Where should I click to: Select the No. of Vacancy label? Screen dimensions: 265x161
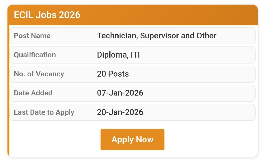coord(39,74)
